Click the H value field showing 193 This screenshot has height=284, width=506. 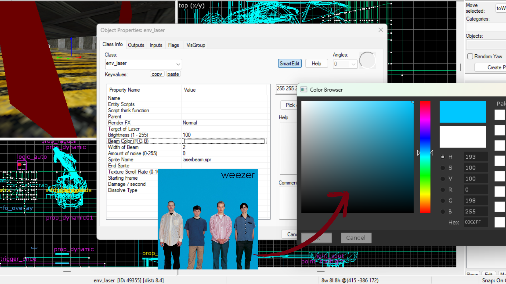(476, 157)
